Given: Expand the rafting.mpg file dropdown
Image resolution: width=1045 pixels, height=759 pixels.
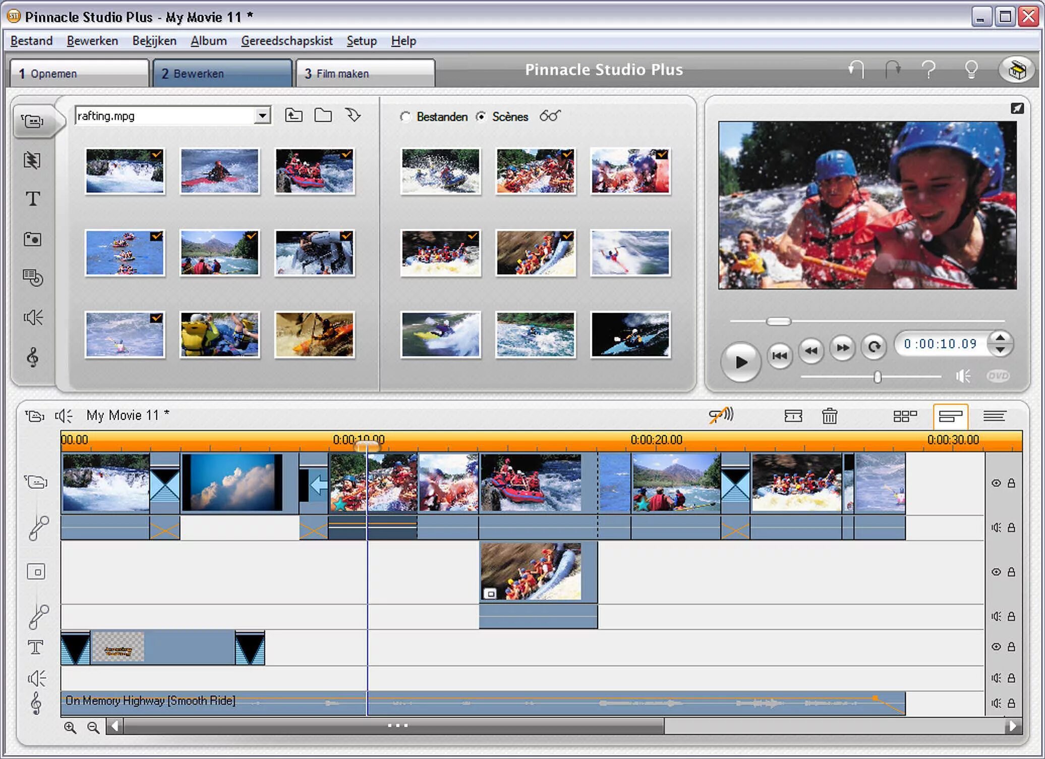Looking at the screenshot, I should click(x=262, y=116).
